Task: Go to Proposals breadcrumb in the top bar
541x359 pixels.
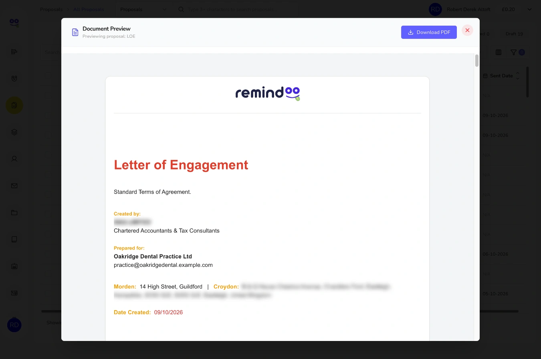Action: pos(51,9)
